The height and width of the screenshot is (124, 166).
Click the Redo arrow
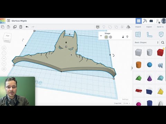(33, 27)
